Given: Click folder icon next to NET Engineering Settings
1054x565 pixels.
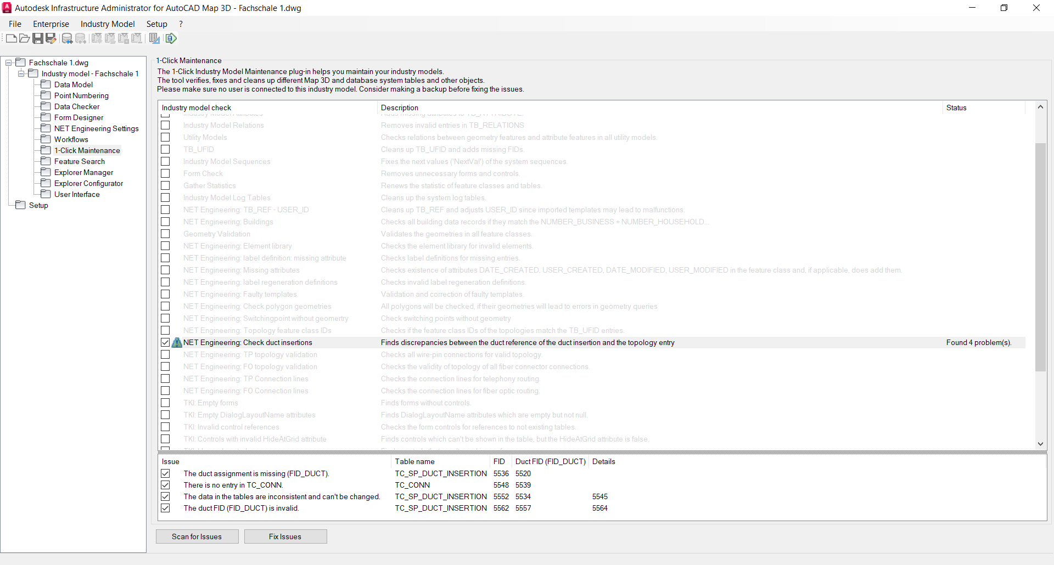Looking at the screenshot, I should click(46, 128).
